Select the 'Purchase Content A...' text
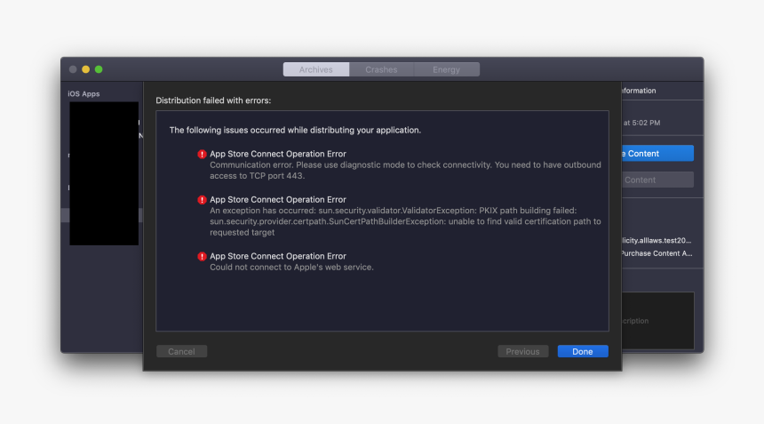This screenshot has height=424, width=764. pyautogui.click(x=657, y=253)
